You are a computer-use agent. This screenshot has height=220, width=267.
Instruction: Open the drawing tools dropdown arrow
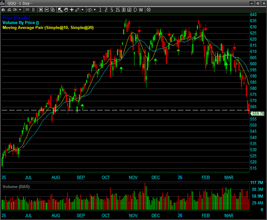tap(82, 10)
